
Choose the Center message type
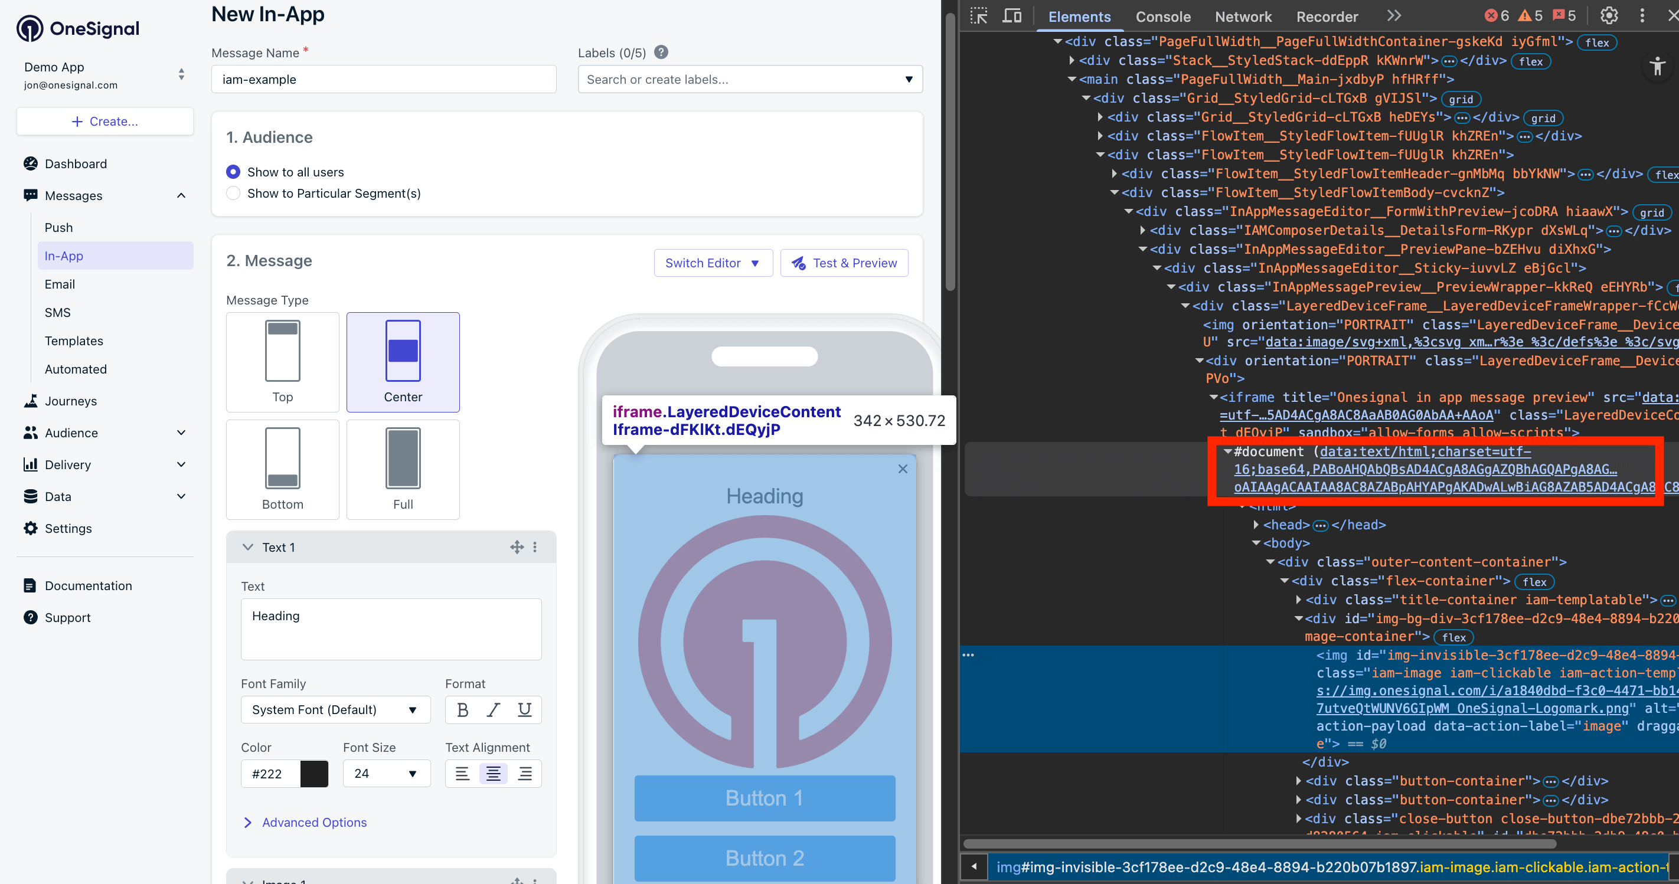(x=403, y=362)
